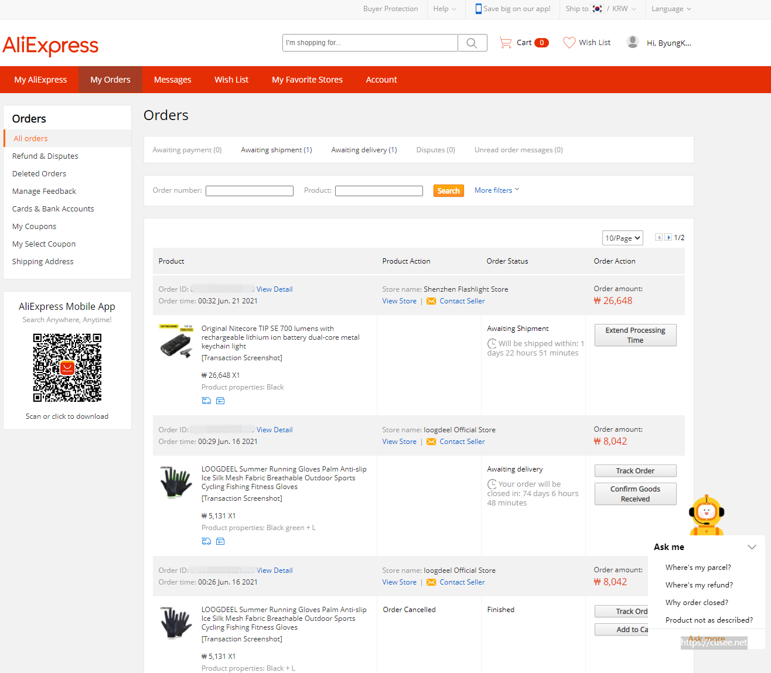The image size is (771, 673).
Task: Open Account tab
Action: click(381, 80)
